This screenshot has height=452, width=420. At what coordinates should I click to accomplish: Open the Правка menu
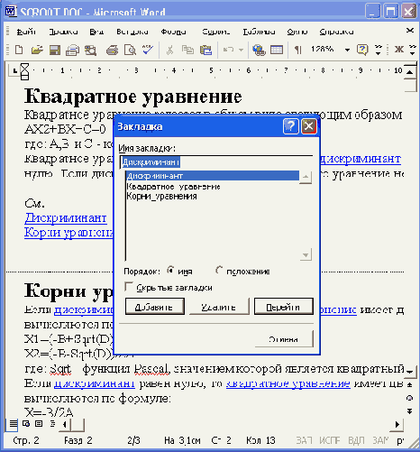(63, 32)
